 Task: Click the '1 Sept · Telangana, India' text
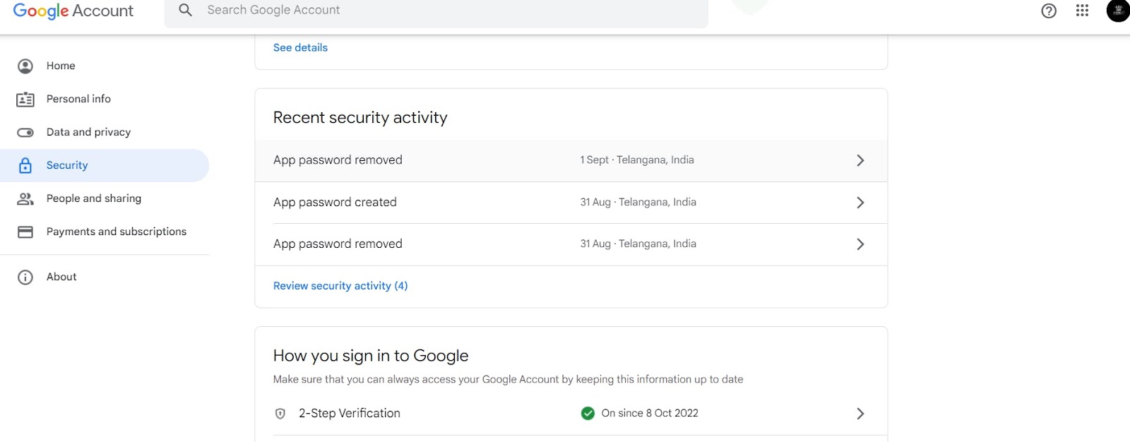tap(637, 160)
